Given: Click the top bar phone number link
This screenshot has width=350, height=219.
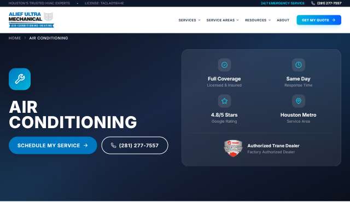Looking at the screenshot, I should tap(329, 3).
